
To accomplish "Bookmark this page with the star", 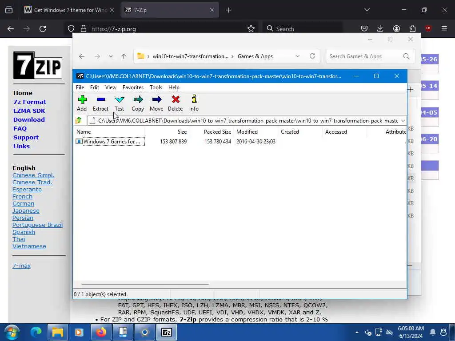I will point(251,29).
